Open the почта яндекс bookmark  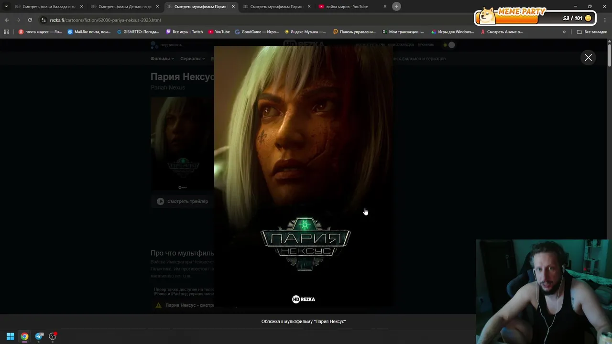40,32
